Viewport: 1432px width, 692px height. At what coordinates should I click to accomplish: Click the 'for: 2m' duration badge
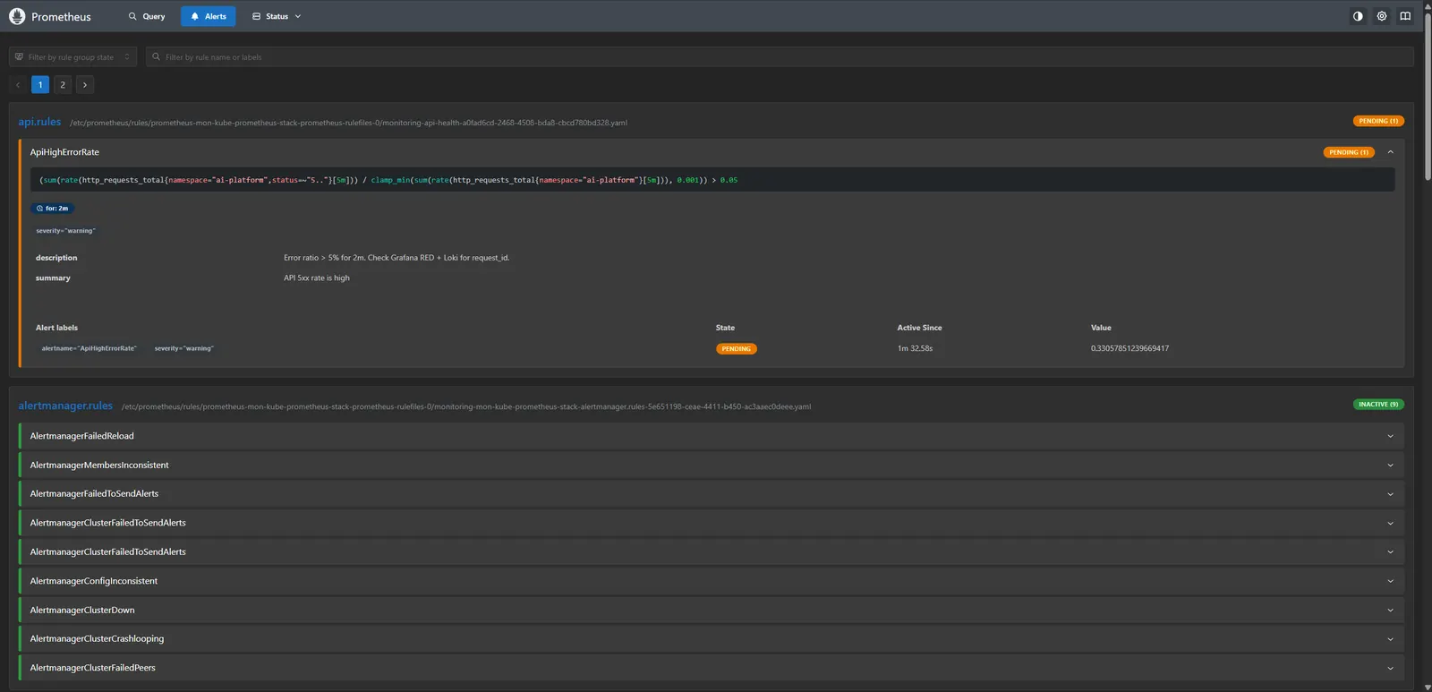(53, 209)
